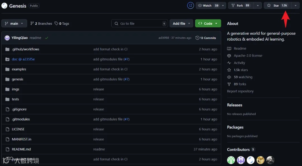Click the Report repository link
Image resolution: width=302 pixels, height=166 pixels.
pos(240,91)
